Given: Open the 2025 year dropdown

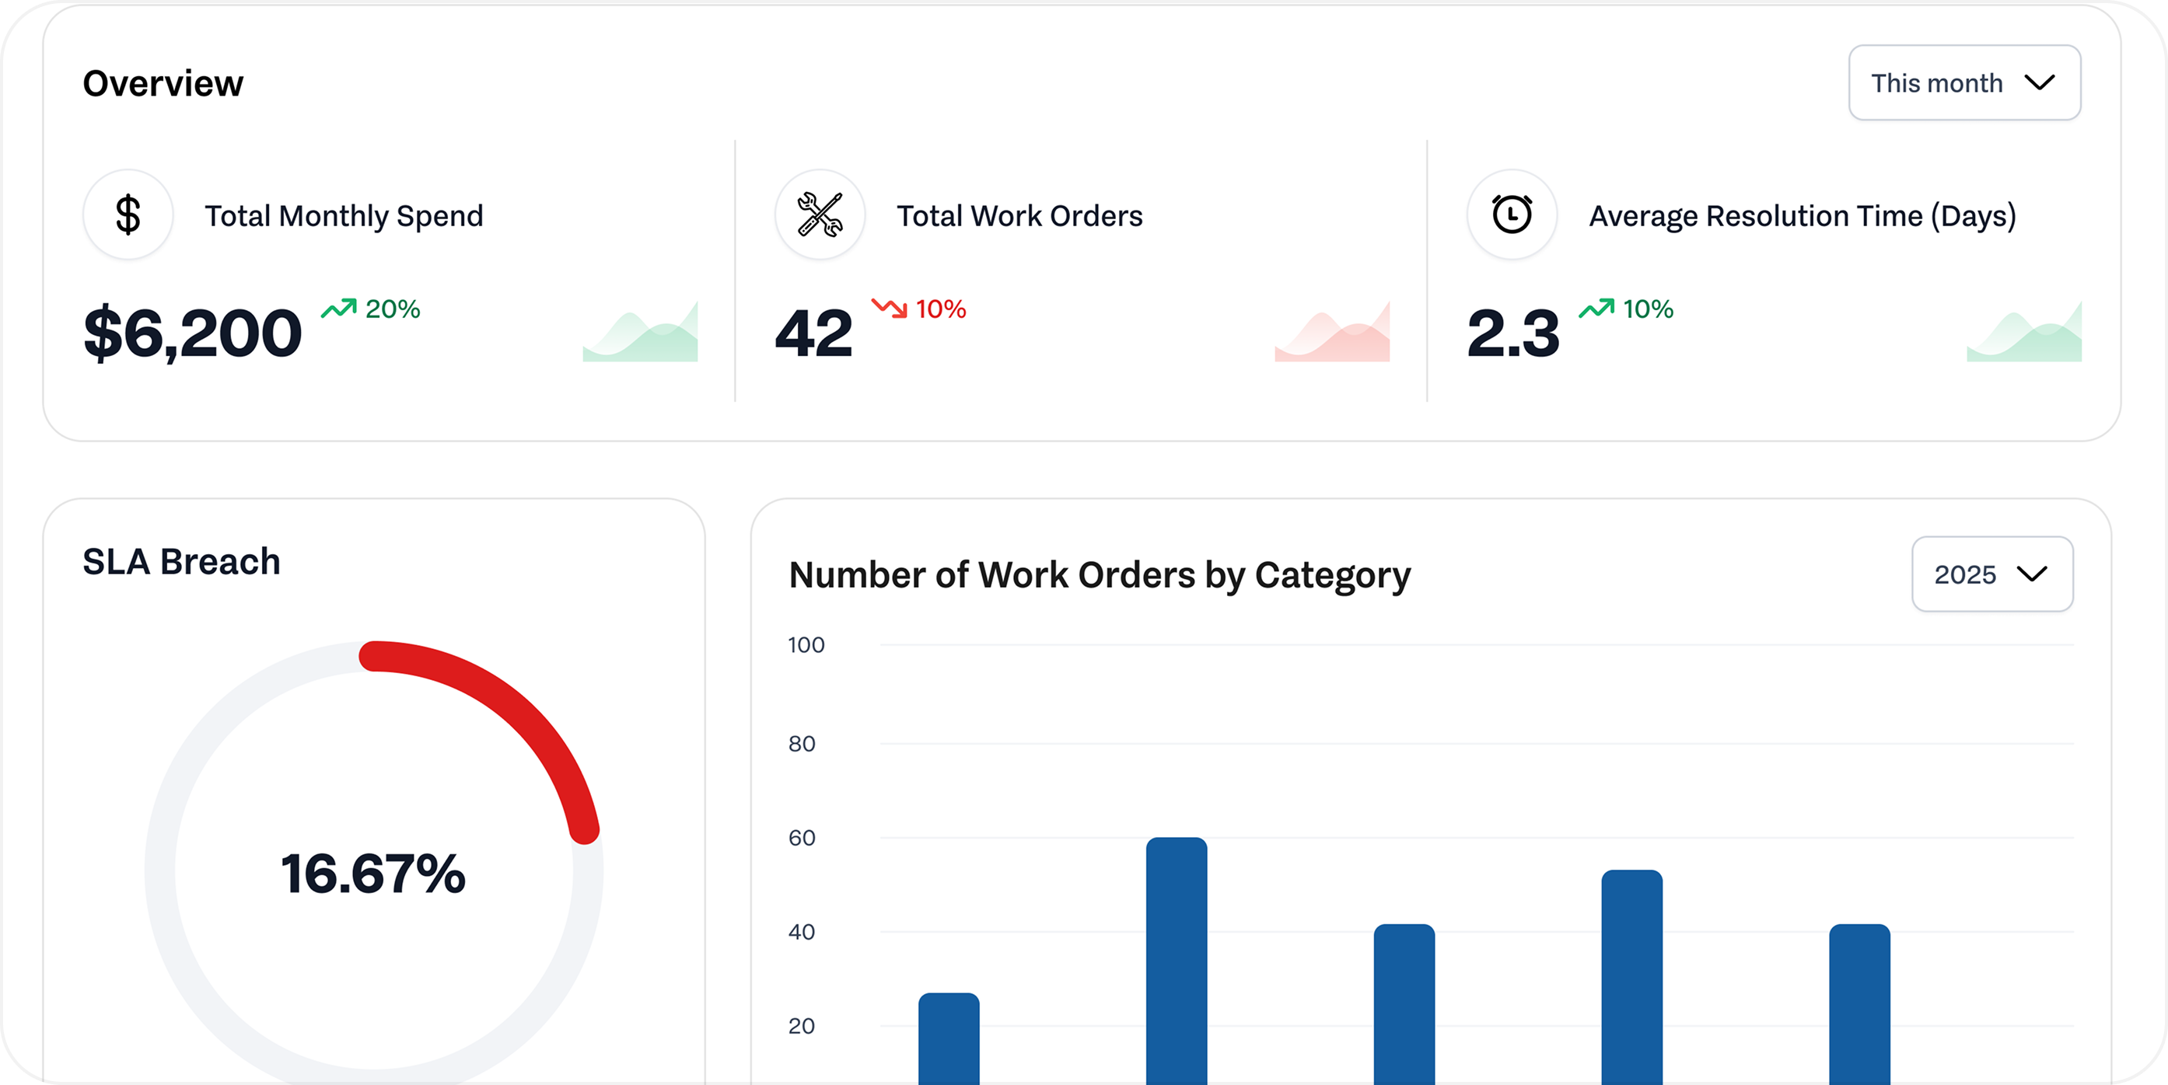Looking at the screenshot, I should tap(1992, 574).
